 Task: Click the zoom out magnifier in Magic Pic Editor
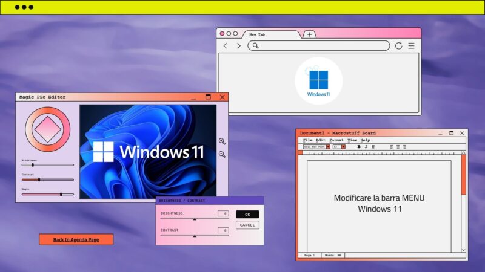(222, 154)
